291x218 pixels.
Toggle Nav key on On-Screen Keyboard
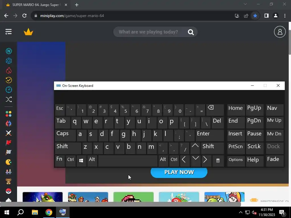(275, 110)
